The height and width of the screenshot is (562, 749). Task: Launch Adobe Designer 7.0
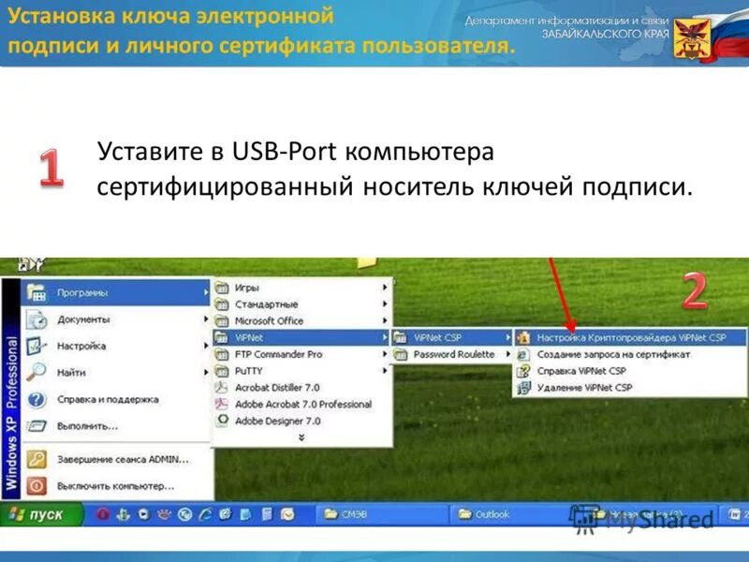tap(301, 421)
